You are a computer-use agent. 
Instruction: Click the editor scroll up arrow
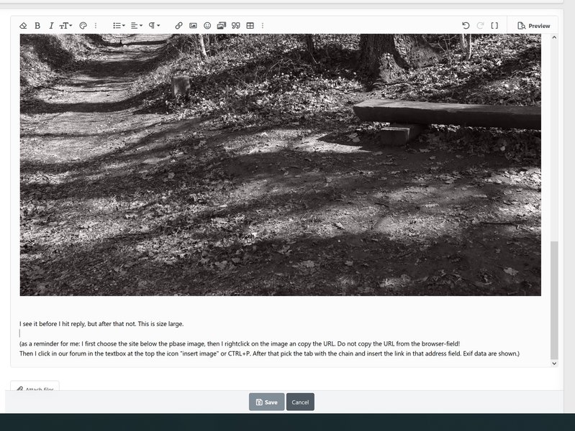click(x=554, y=37)
